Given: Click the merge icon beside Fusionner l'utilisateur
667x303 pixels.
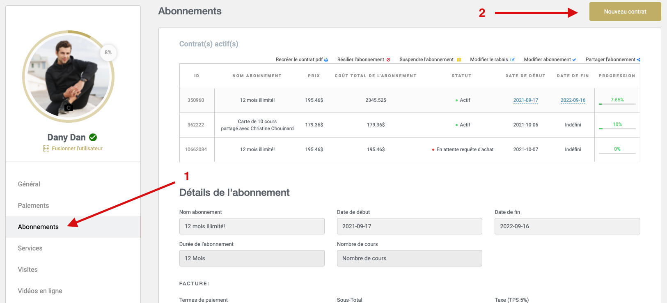Looking at the screenshot, I should tap(46, 149).
